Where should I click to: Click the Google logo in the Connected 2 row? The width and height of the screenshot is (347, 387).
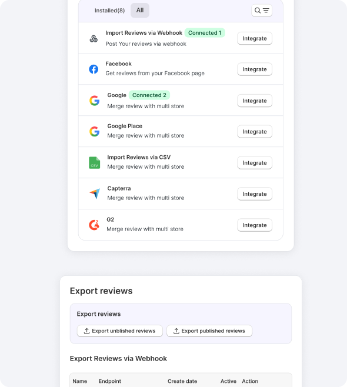click(94, 101)
